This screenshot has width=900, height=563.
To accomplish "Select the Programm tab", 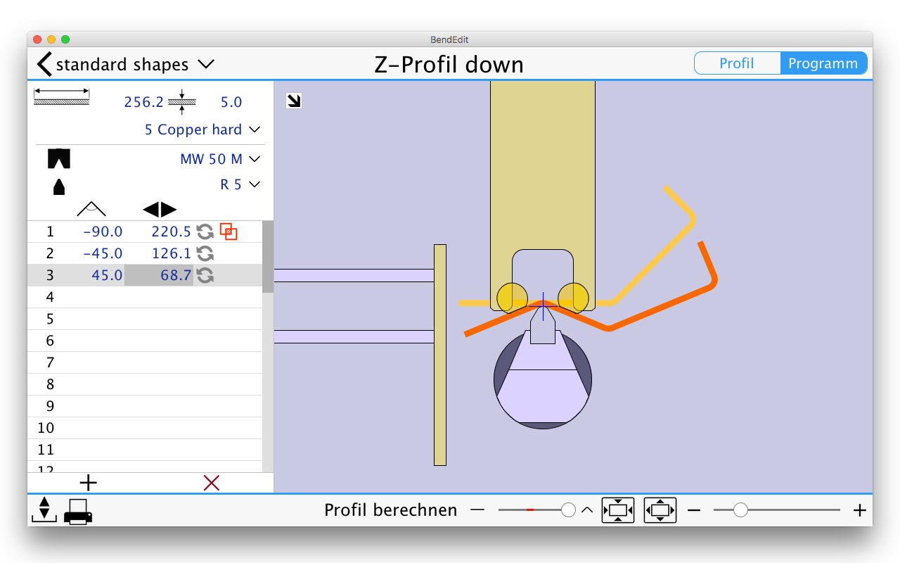I will pyautogui.click(x=823, y=63).
